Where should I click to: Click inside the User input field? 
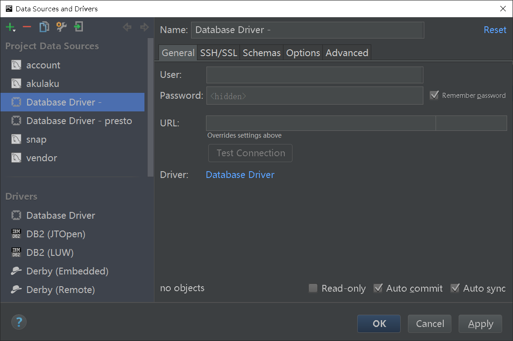[x=314, y=74]
